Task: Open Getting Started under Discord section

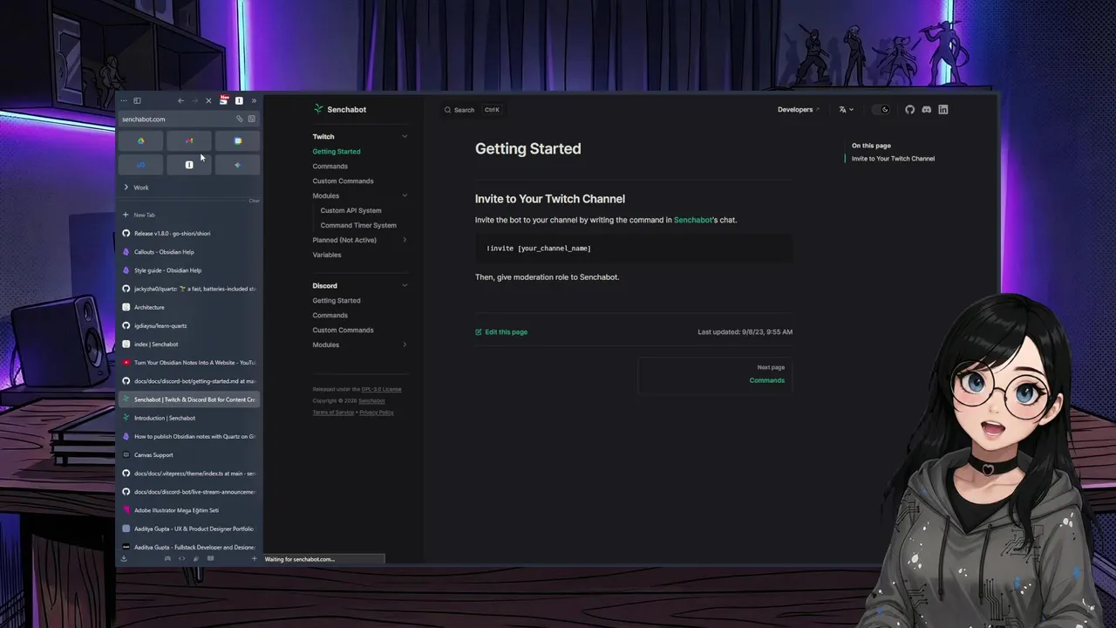Action: point(337,300)
